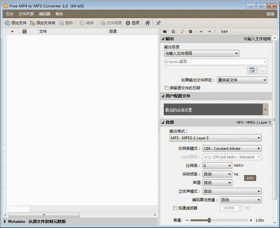Open the E:\tools path dropdown
This screenshot has width=280, height=228.
[216, 62]
